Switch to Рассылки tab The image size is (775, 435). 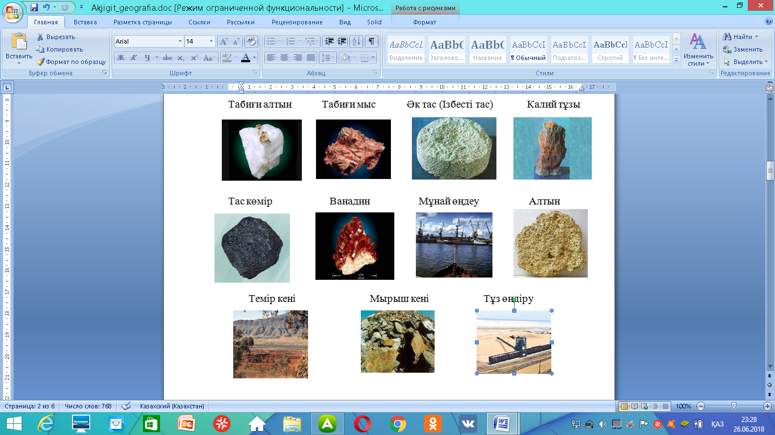pyautogui.click(x=241, y=22)
